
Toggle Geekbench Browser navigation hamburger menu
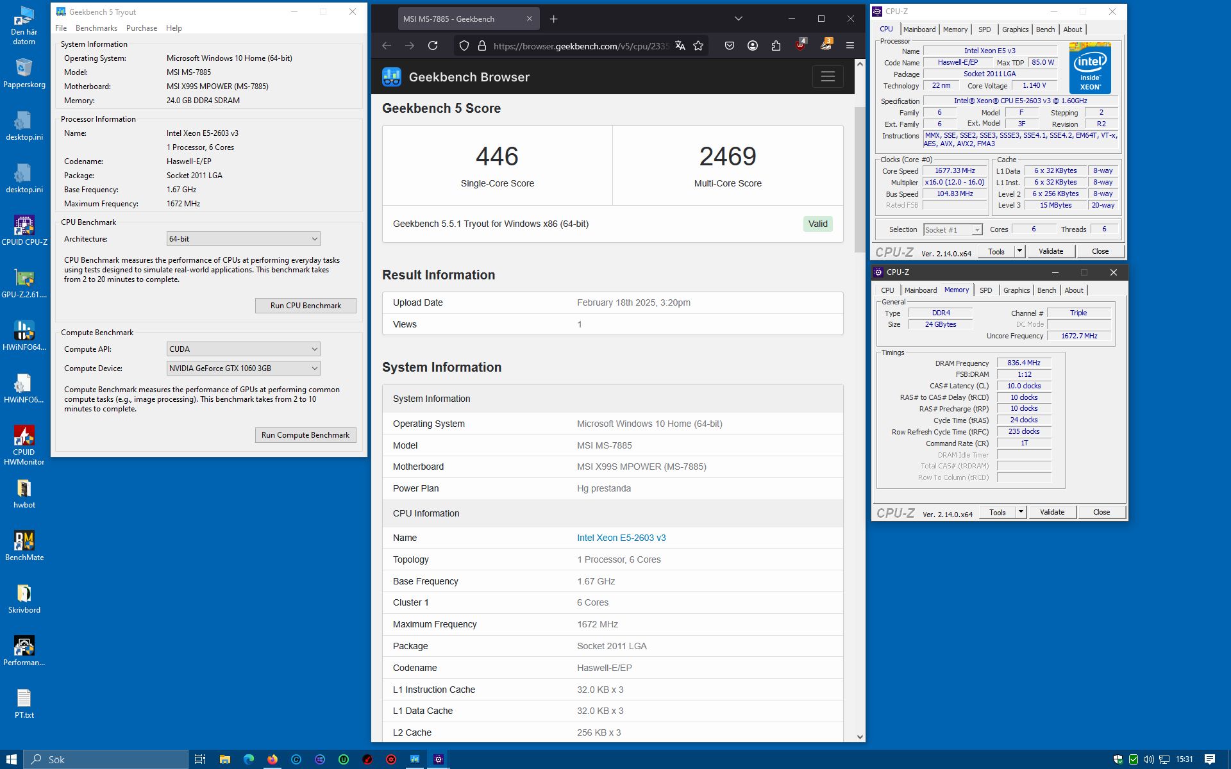click(x=828, y=77)
